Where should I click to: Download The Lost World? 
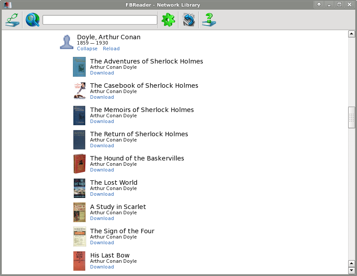(102, 194)
